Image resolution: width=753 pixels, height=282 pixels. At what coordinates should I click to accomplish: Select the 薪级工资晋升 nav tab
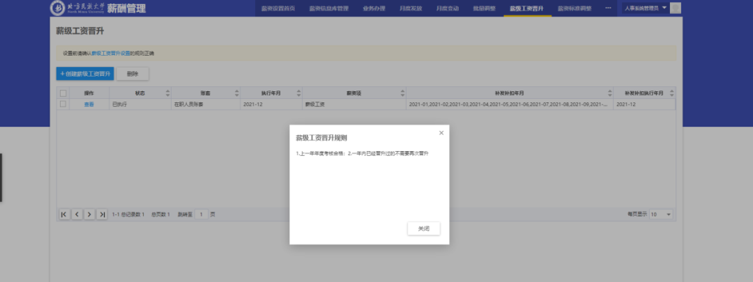click(x=527, y=8)
